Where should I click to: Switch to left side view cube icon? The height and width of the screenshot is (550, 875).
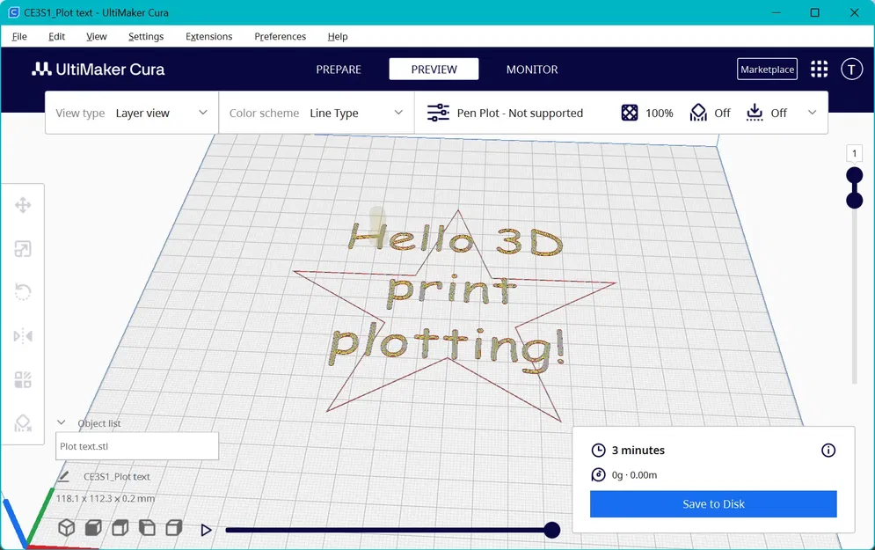[x=147, y=528]
